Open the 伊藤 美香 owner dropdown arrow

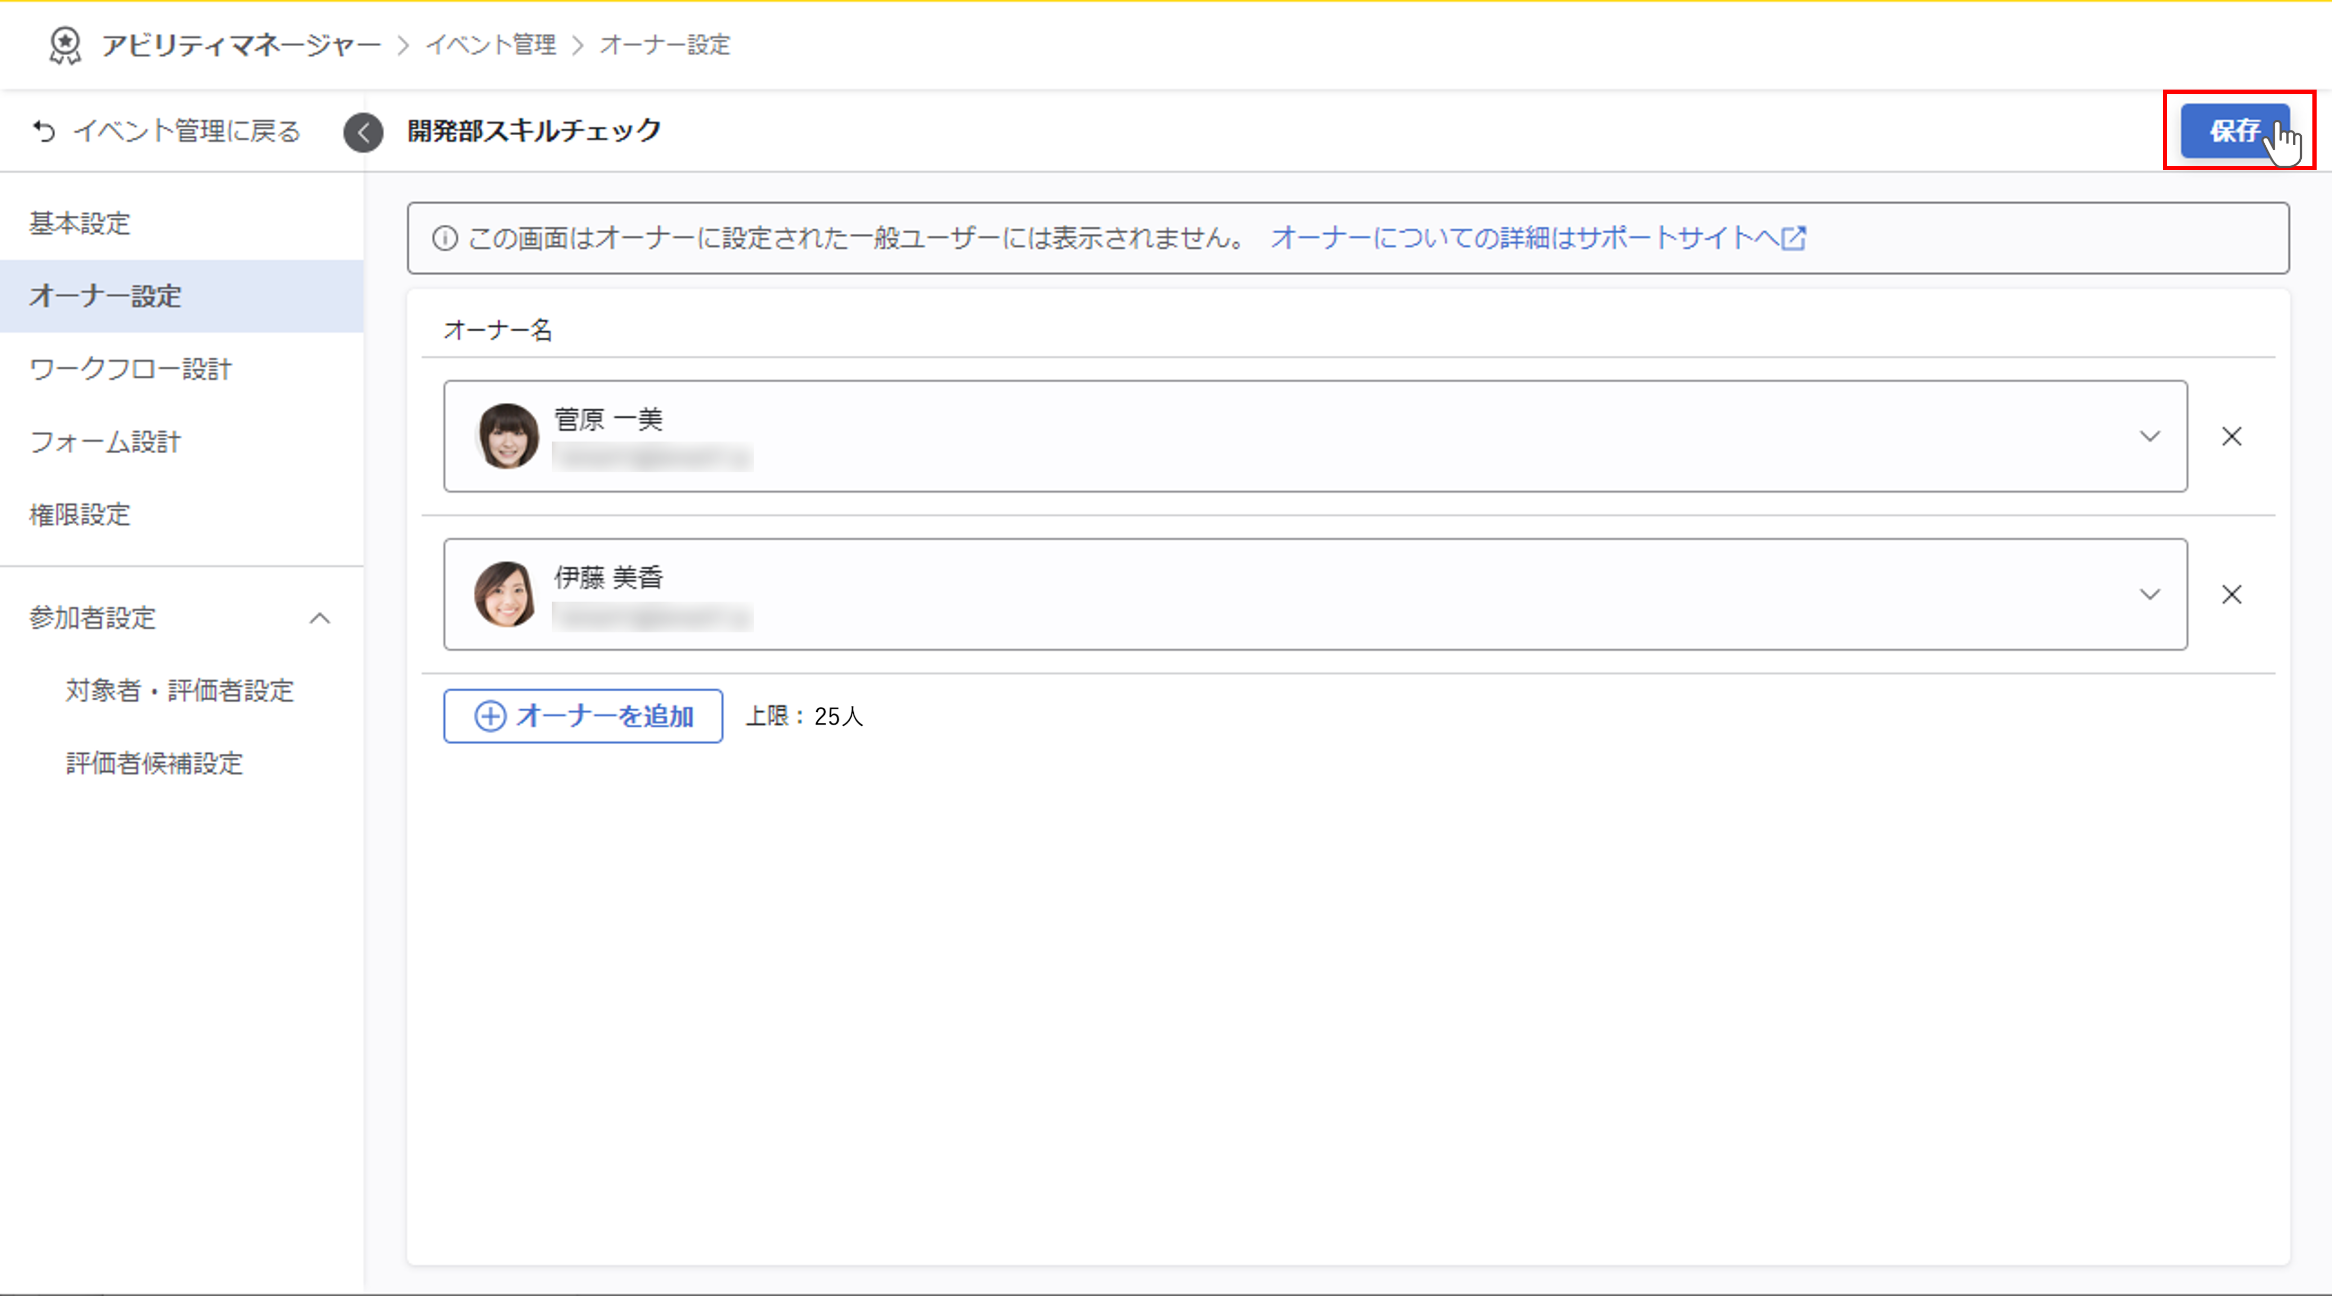coord(2150,594)
